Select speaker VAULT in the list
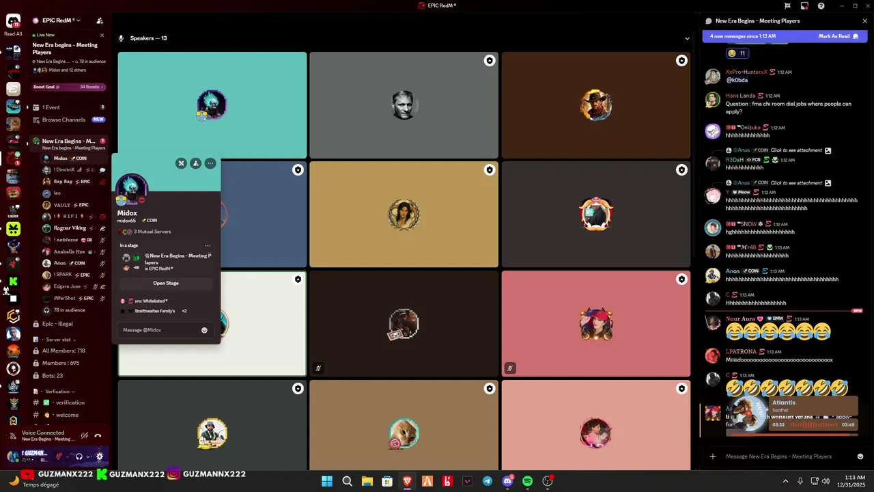 pos(74,205)
